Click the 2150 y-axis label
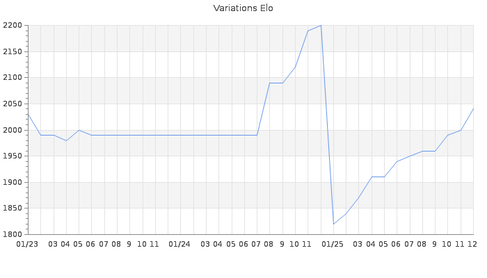The height and width of the screenshot is (278, 487). pos(13,52)
